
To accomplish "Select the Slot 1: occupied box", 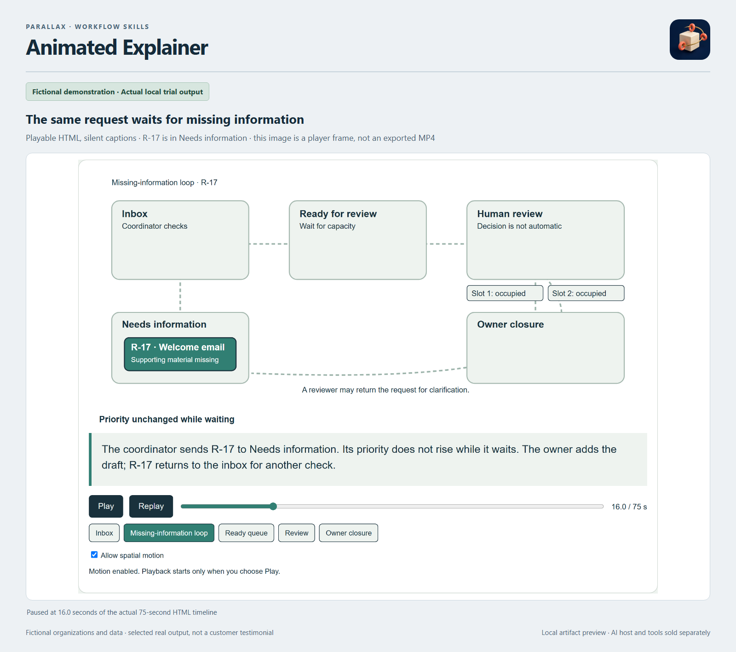I will click(x=505, y=293).
